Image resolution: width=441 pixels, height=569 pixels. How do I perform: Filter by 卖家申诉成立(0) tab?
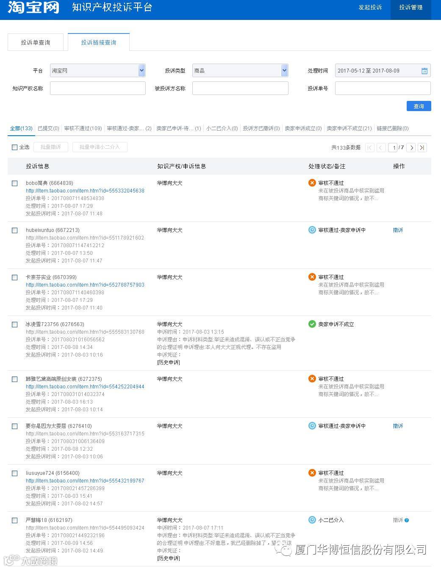coord(303,128)
